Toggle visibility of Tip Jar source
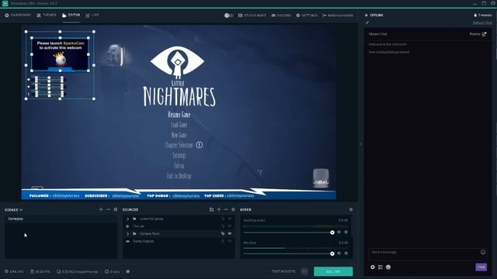 [230, 226]
